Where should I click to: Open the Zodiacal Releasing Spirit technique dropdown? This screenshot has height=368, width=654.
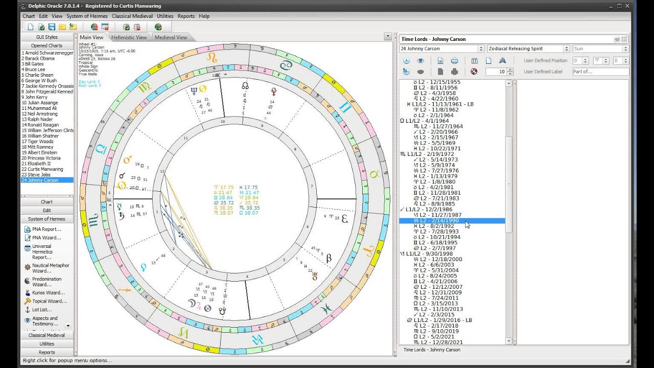(528, 49)
